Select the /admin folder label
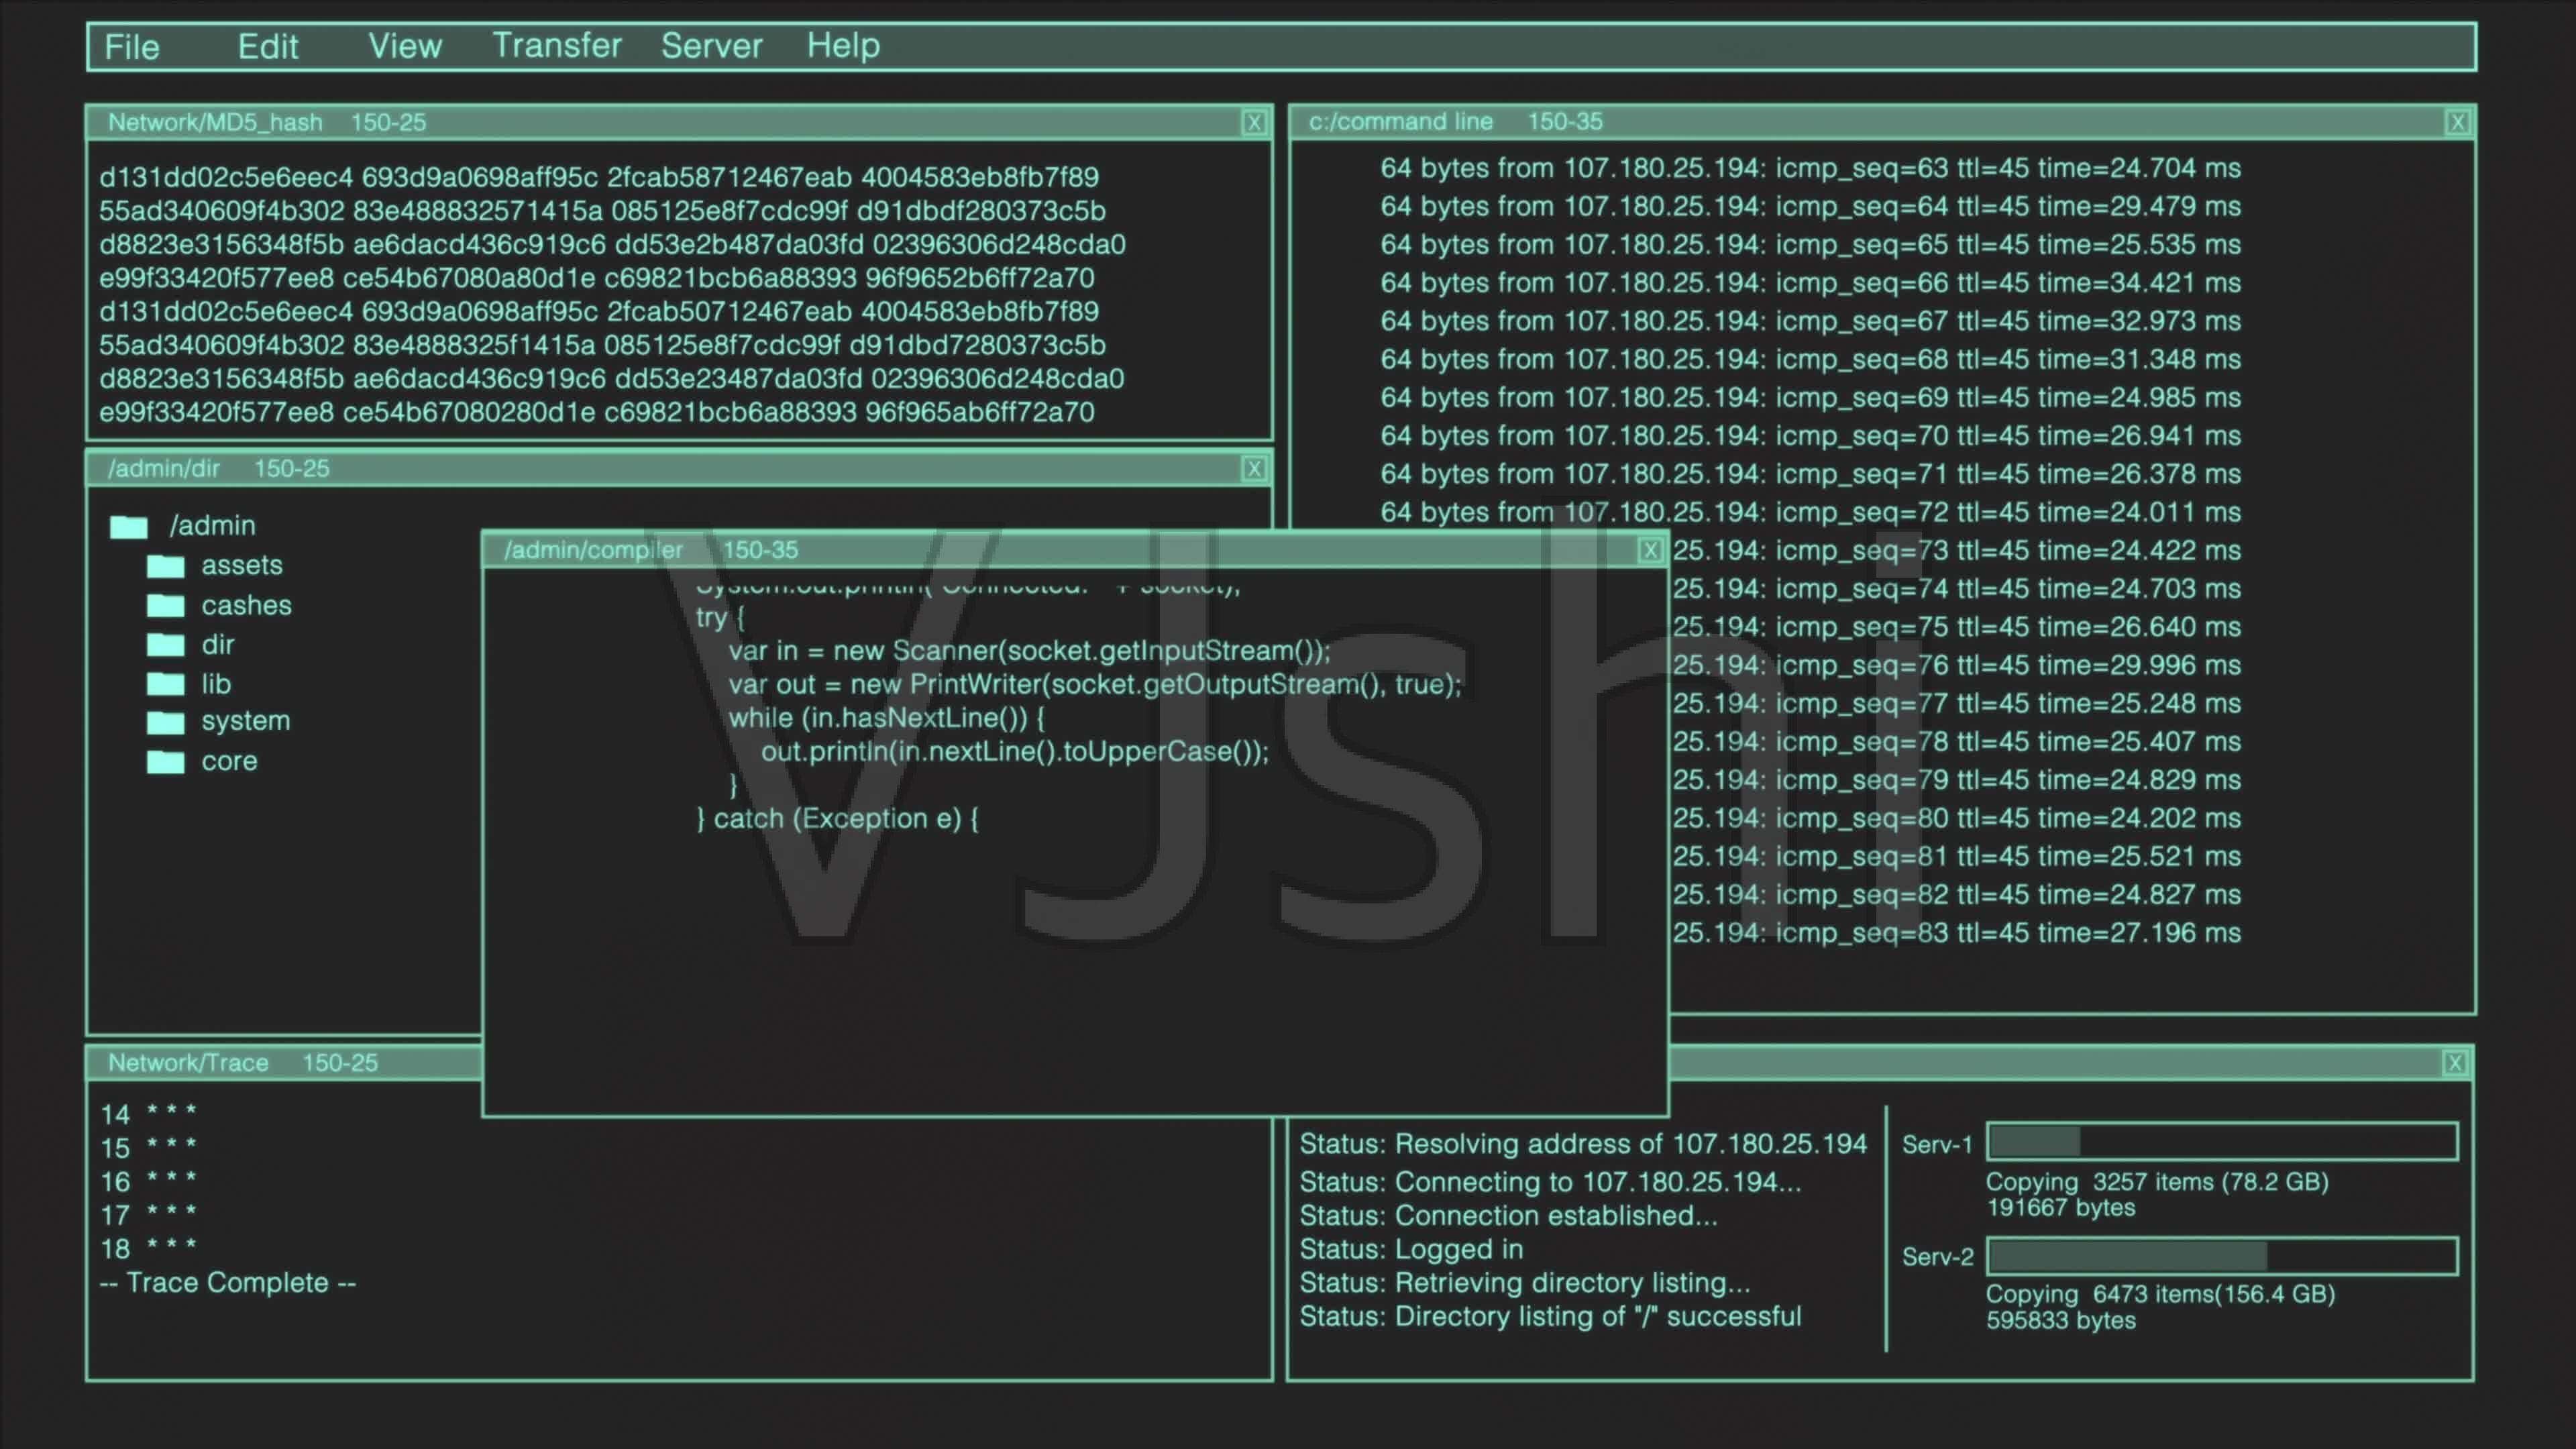Image resolution: width=2576 pixels, height=1449 pixels. coord(213,526)
